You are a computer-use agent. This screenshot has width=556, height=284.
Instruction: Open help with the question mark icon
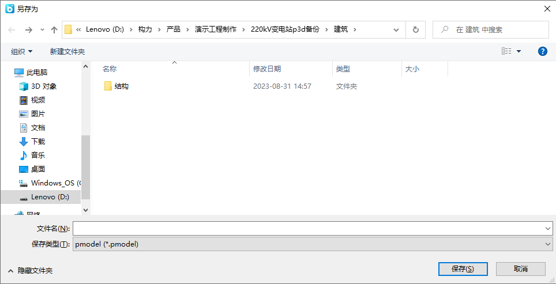point(543,51)
